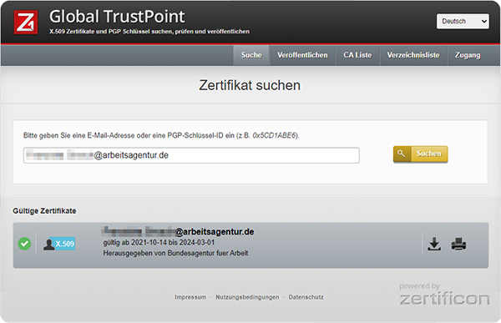Click the Gültige Zertifikate label
Image resolution: width=501 pixels, height=323 pixels.
pyautogui.click(x=44, y=211)
